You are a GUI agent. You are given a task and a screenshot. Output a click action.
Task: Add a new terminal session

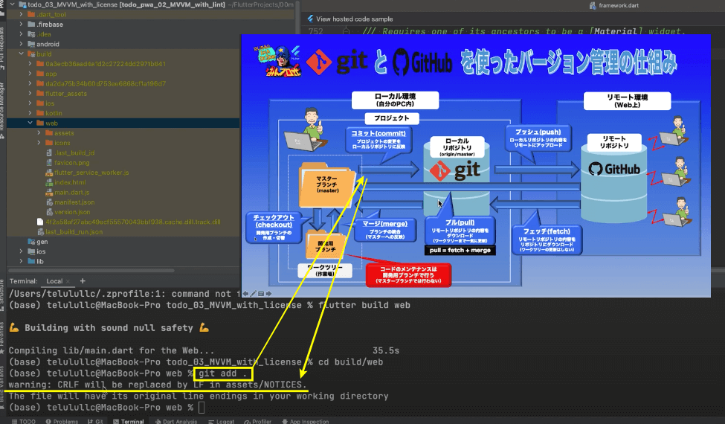coord(83,280)
